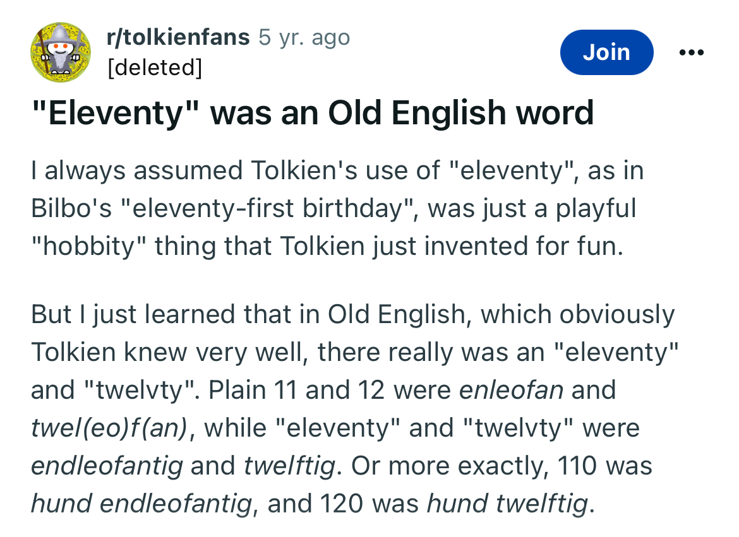
Task: Click the paragraph starting "But I just learned"
Action: 354,409
